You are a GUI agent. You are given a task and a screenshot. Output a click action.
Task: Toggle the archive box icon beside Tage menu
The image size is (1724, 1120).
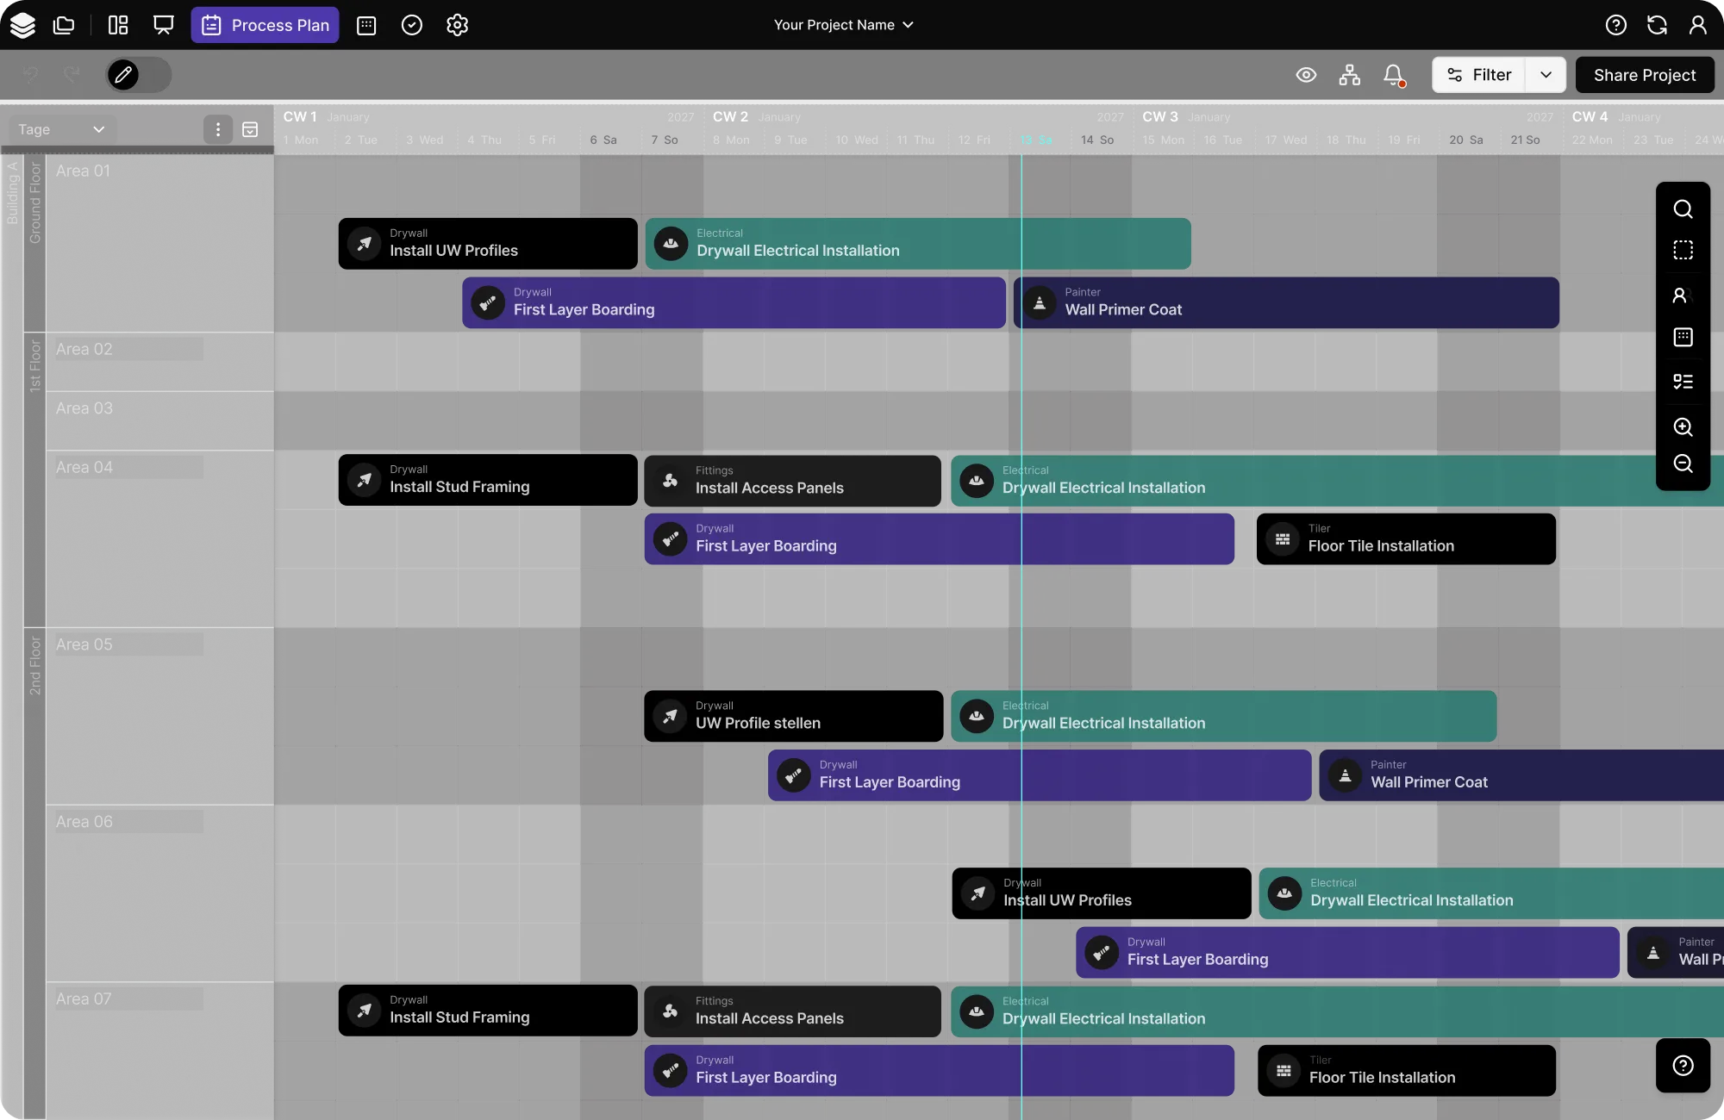coord(250,129)
